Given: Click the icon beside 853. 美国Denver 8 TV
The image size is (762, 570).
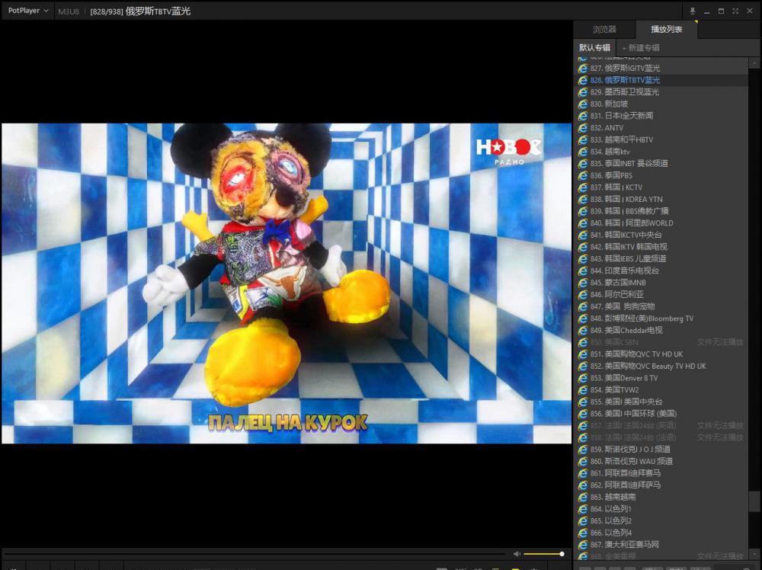Looking at the screenshot, I should pos(583,377).
